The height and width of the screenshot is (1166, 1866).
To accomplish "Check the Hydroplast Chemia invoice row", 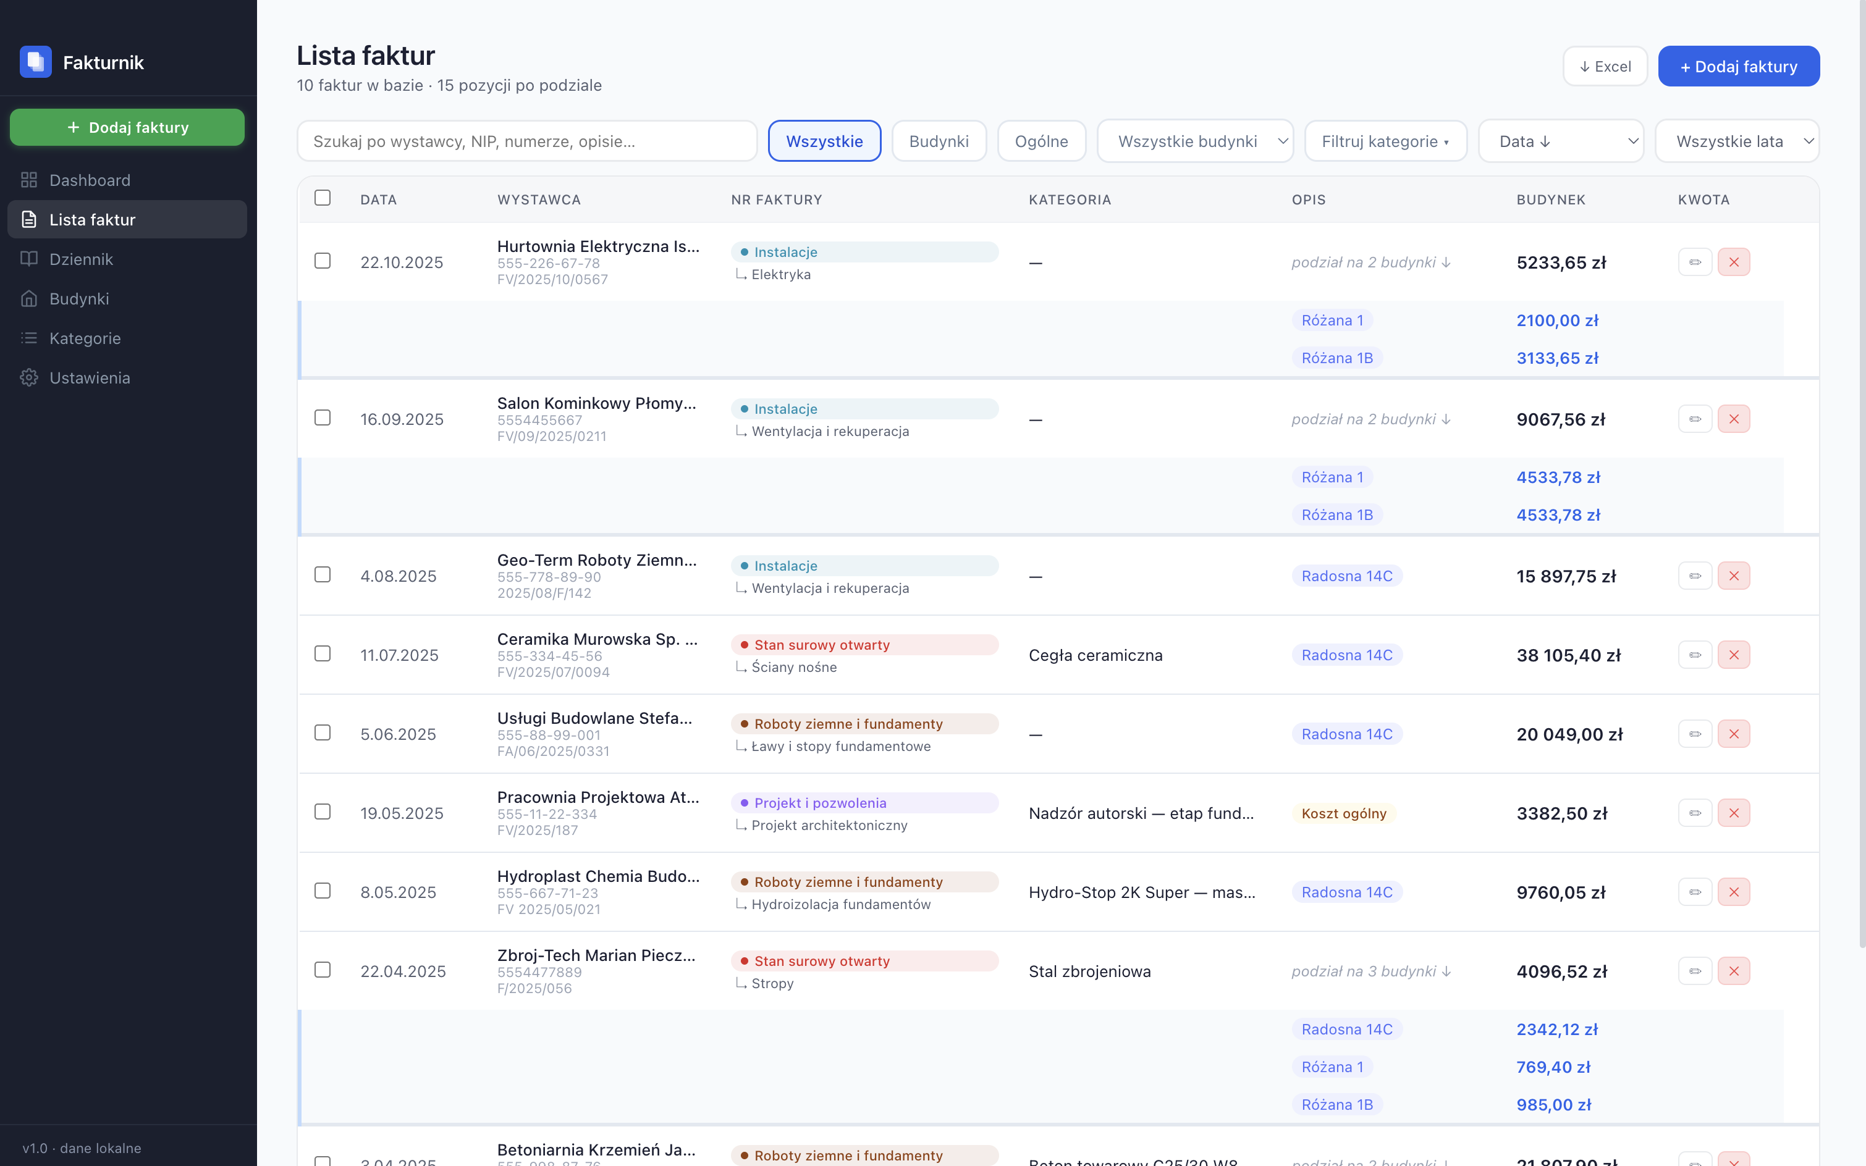I will point(323,891).
